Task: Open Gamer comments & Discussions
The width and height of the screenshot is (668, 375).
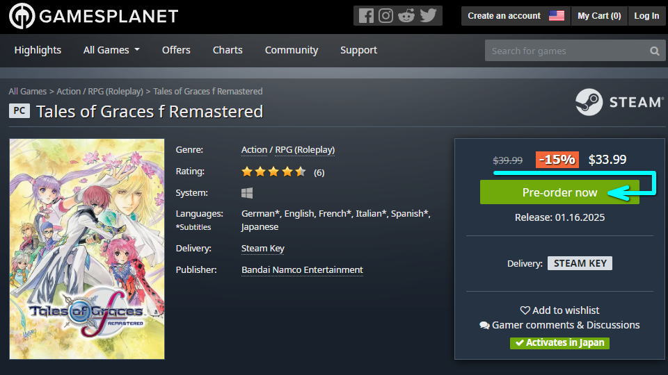Action: [x=559, y=325]
